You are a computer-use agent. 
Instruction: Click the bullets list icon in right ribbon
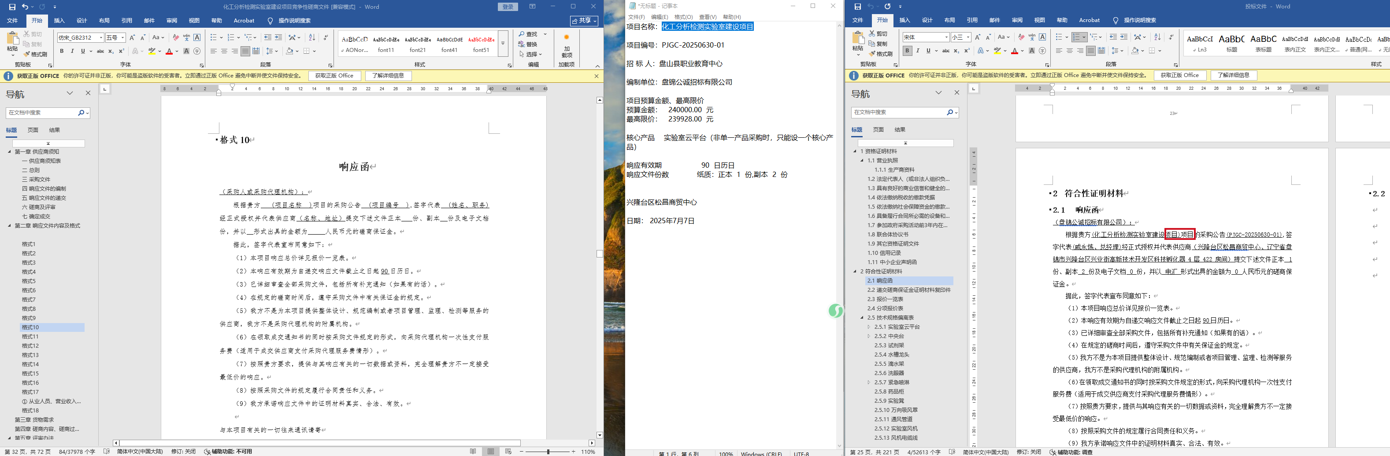1059,37
